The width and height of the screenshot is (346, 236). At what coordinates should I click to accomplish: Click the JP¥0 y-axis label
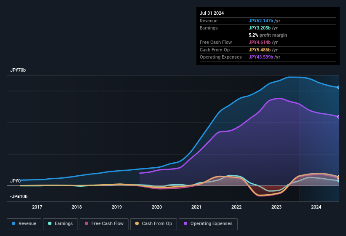click(x=15, y=181)
